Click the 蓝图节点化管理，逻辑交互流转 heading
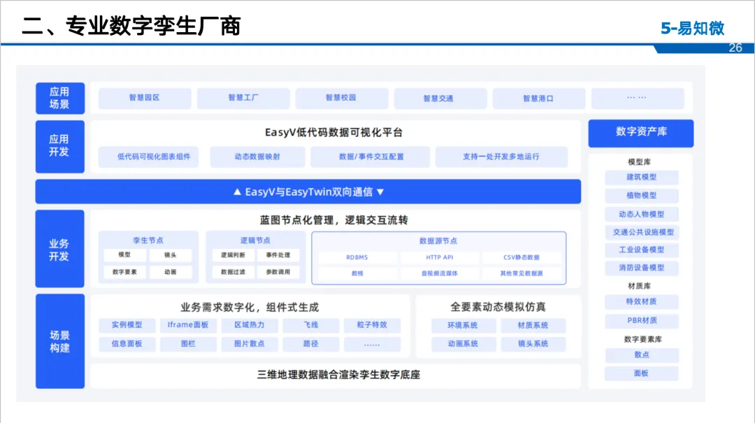The image size is (755, 423). (333, 220)
